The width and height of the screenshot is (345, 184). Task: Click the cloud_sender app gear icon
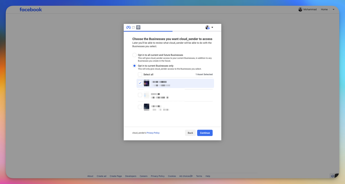point(138,27)
